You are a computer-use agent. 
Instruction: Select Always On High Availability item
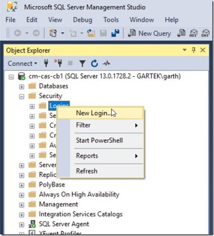(79, 194)
